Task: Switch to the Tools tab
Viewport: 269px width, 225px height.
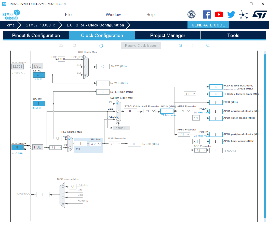Action: click(233, 35)
